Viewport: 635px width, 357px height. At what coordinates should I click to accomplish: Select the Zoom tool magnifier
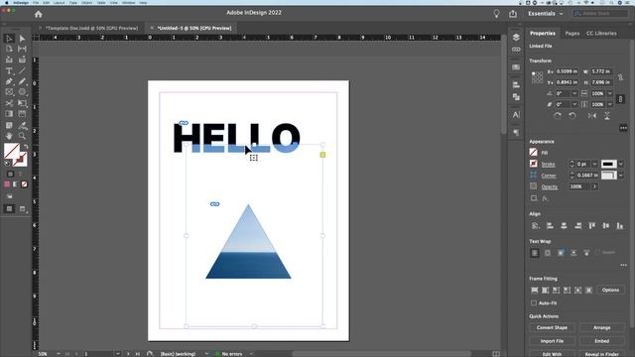point(22,136)
